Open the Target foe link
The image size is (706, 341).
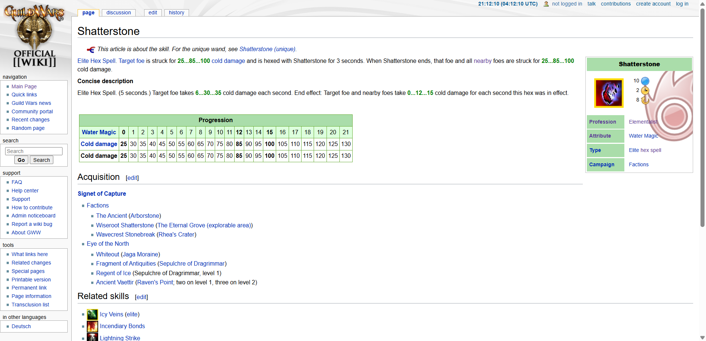[x=131, y=61]
